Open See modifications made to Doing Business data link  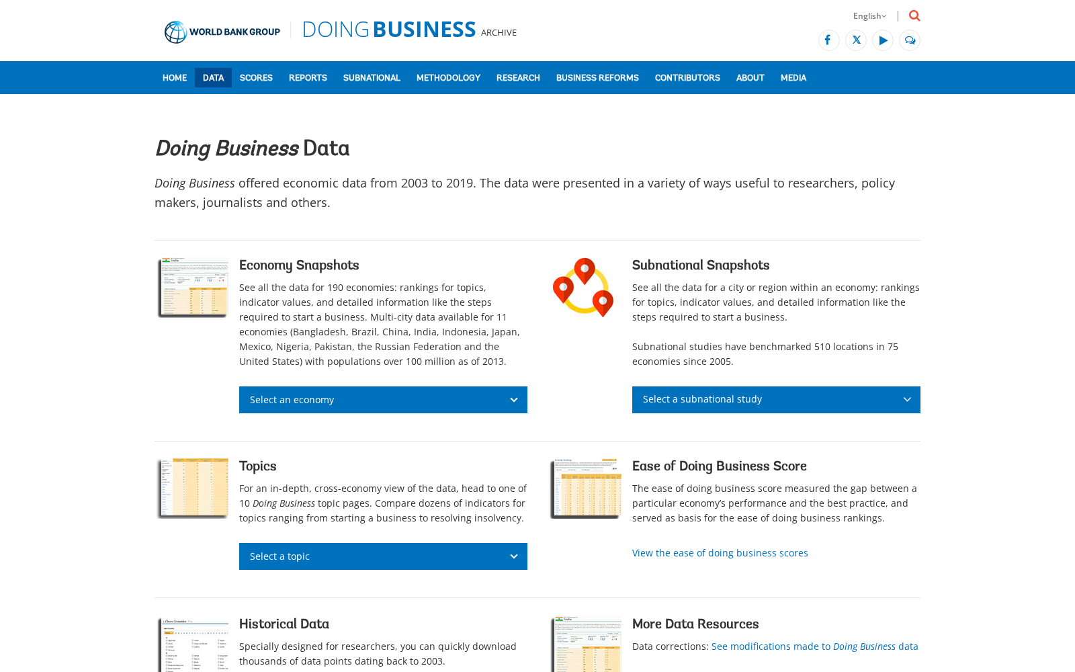pos(815,646)
